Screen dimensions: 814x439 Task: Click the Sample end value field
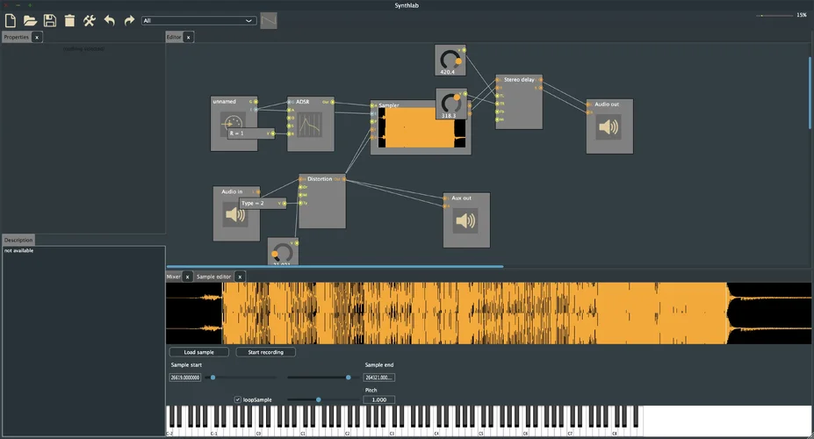point(379,378)
